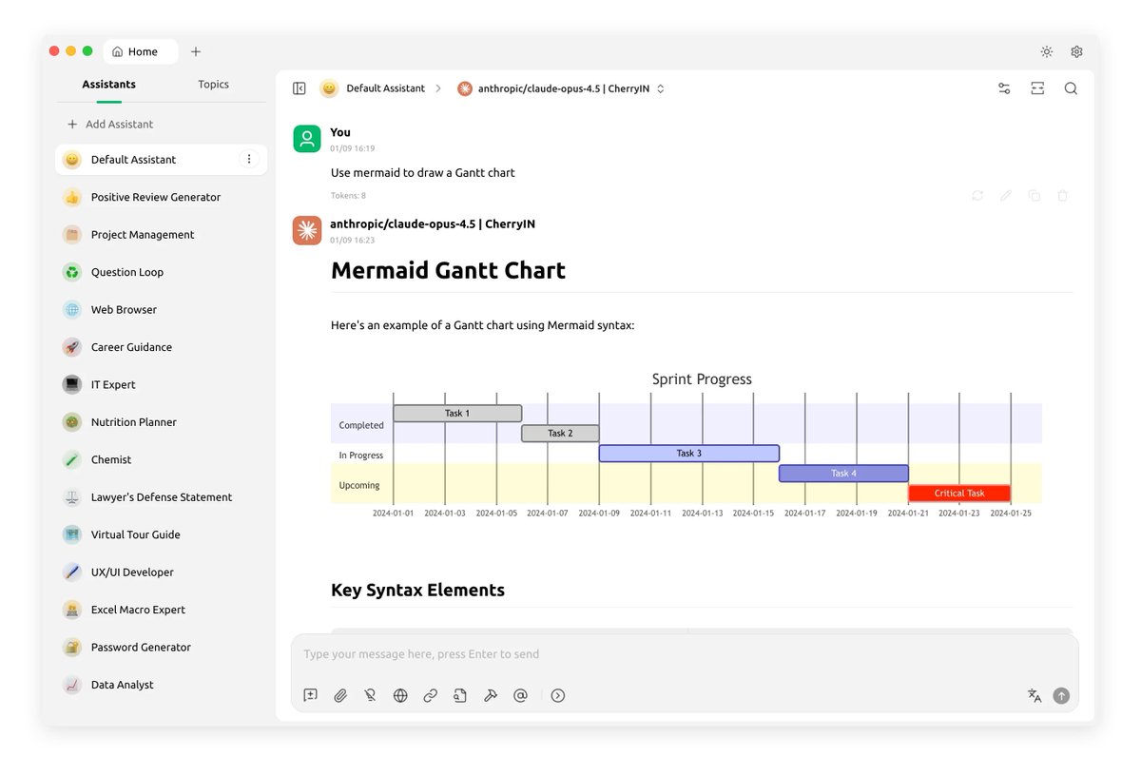This screenshot has height=776, width=1141.
Task: Open settings via the gear icon
Action: point(1077,51)
